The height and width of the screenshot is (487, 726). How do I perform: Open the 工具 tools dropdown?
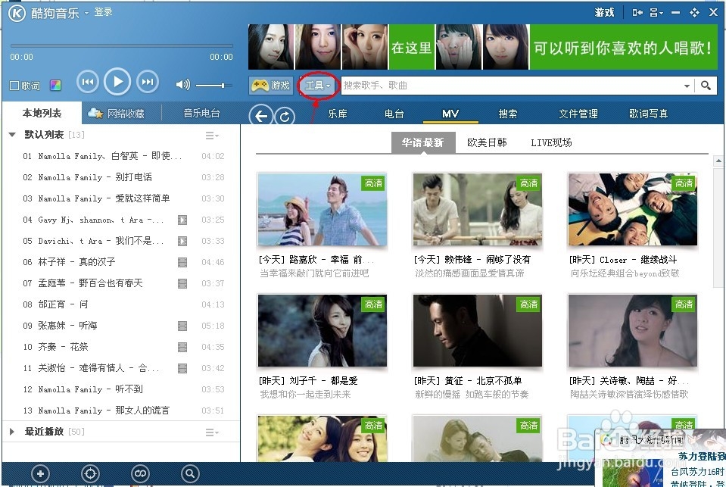317,86
